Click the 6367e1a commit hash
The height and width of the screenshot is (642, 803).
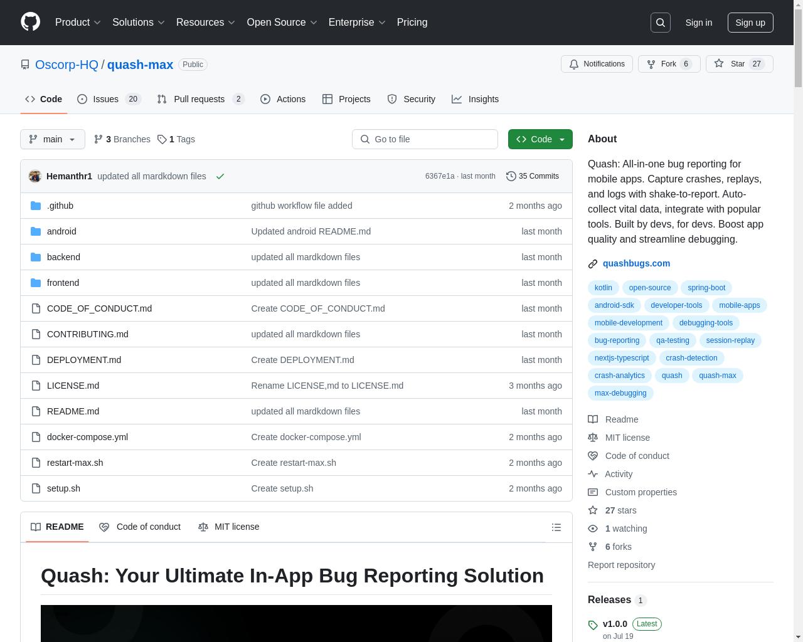(440, 176)
